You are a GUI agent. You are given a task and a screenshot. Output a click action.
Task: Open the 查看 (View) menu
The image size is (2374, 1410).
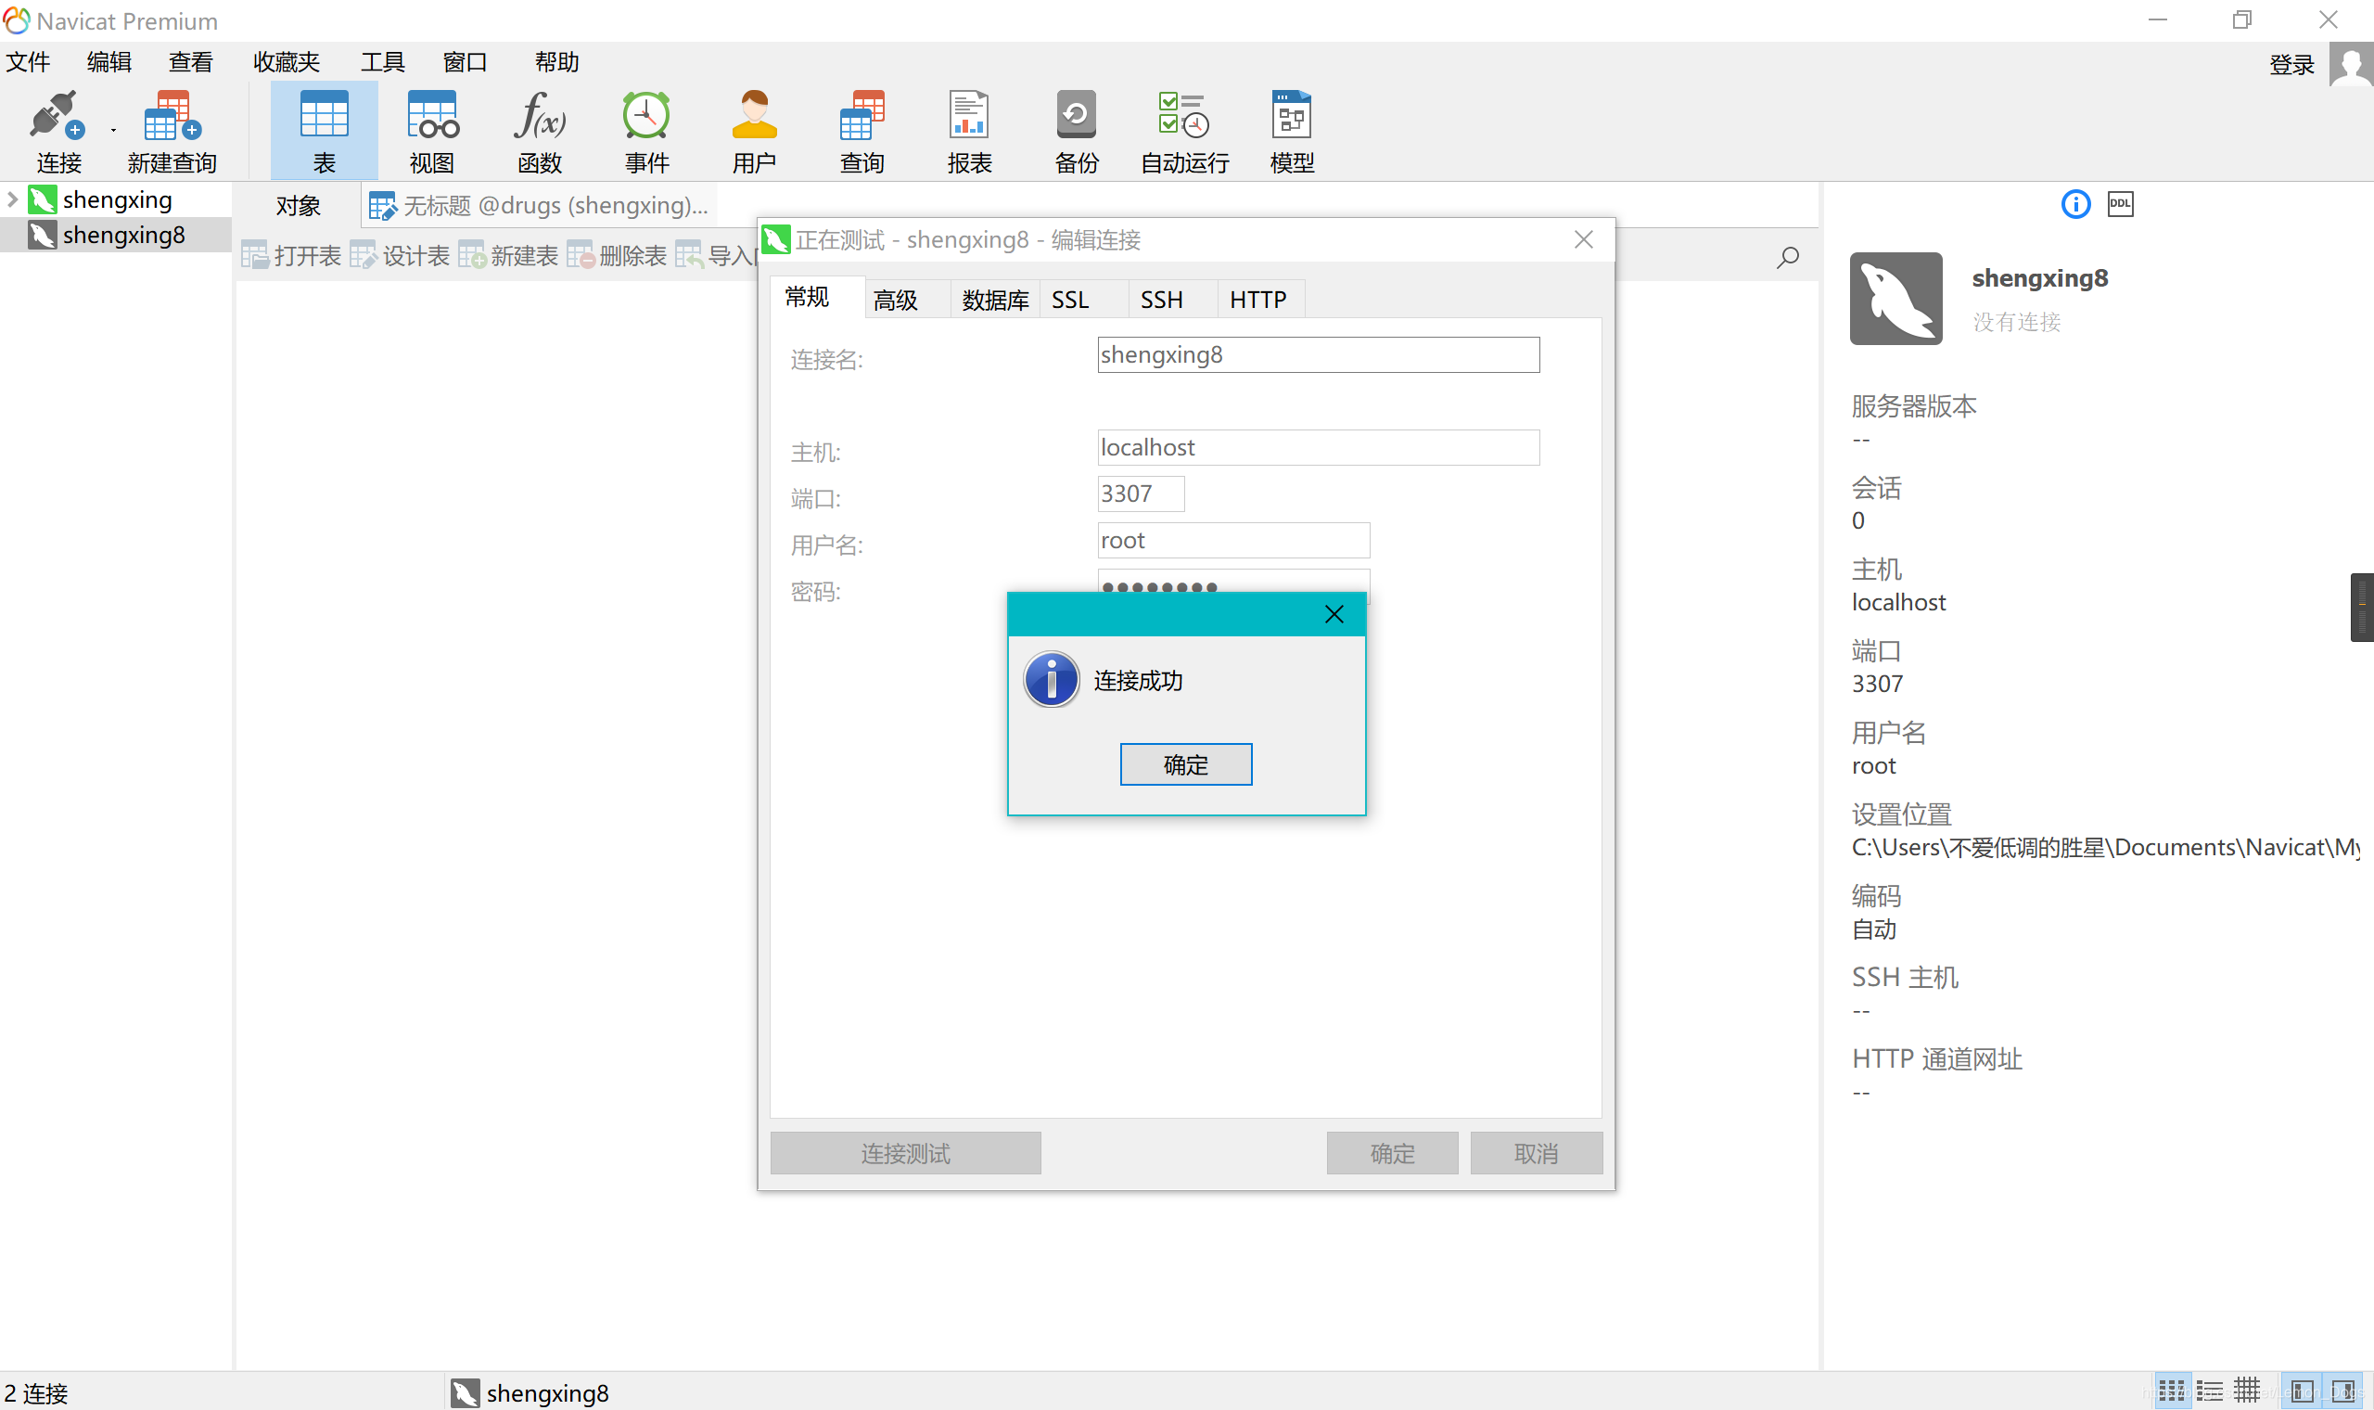pos(191,63)
